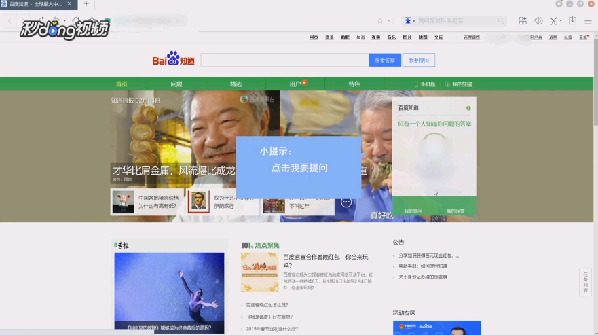Image resolution: width=598 pixels, height=335 pixels.
Task: Open announcement 分享知识获得百元现金红包
Action: tap(429, 255)
